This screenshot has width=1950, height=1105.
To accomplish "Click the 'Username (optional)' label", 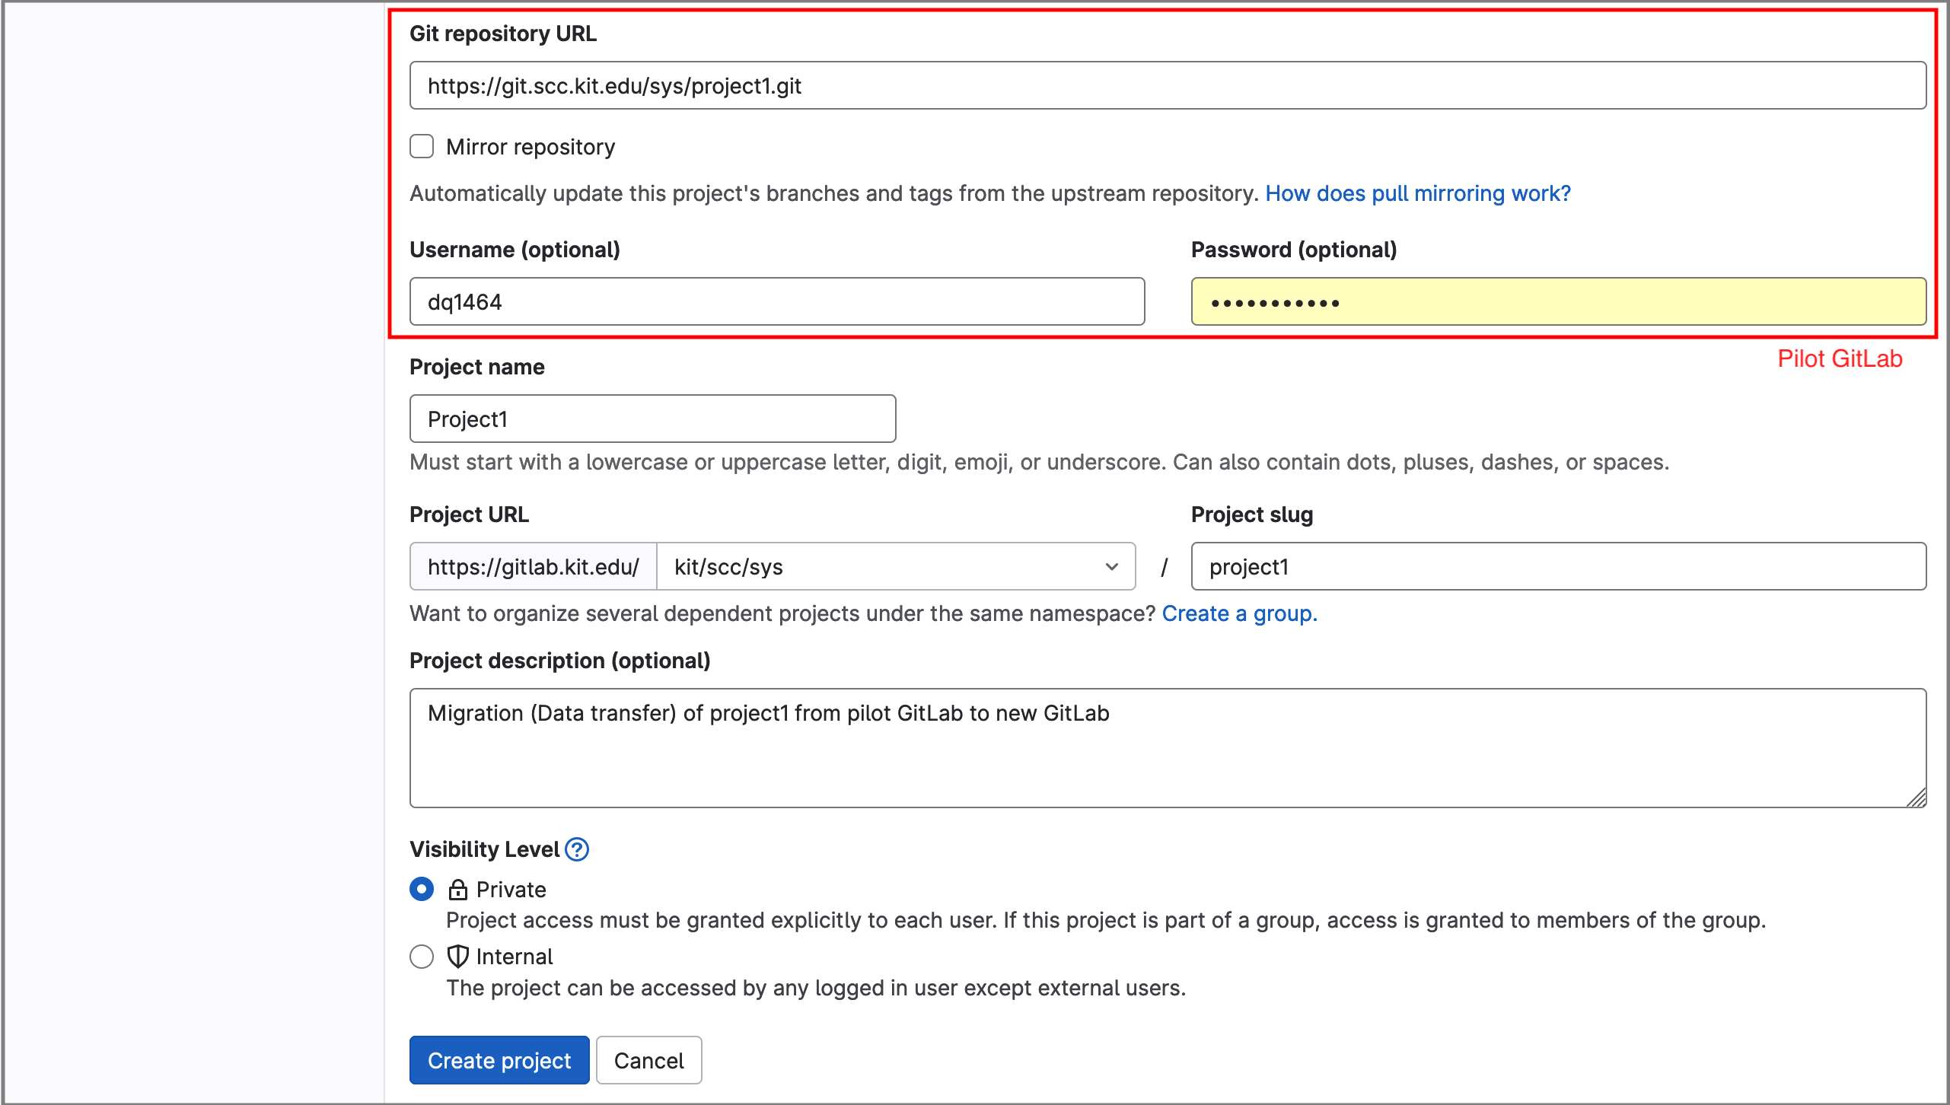I will 515,250.
